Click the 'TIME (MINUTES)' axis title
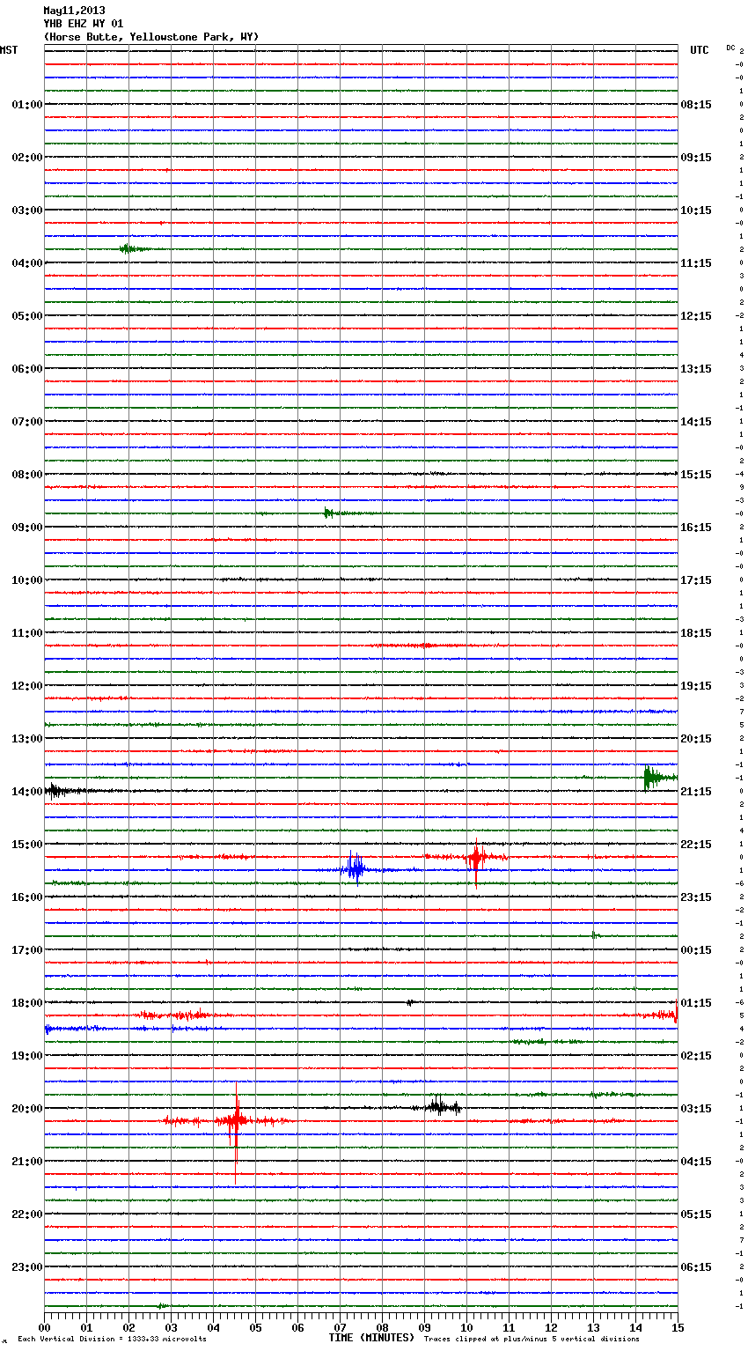The image size is (748, 1351). click(x=371, y=1338)
